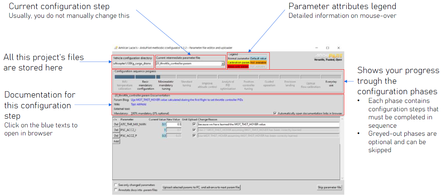
Task: Click New Value field for PSC_ACCZ_P
Action: click(174, 136)
